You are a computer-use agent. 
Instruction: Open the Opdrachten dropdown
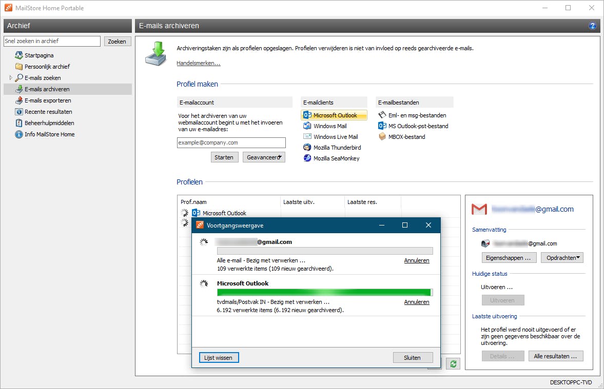(x=562, y=257)
